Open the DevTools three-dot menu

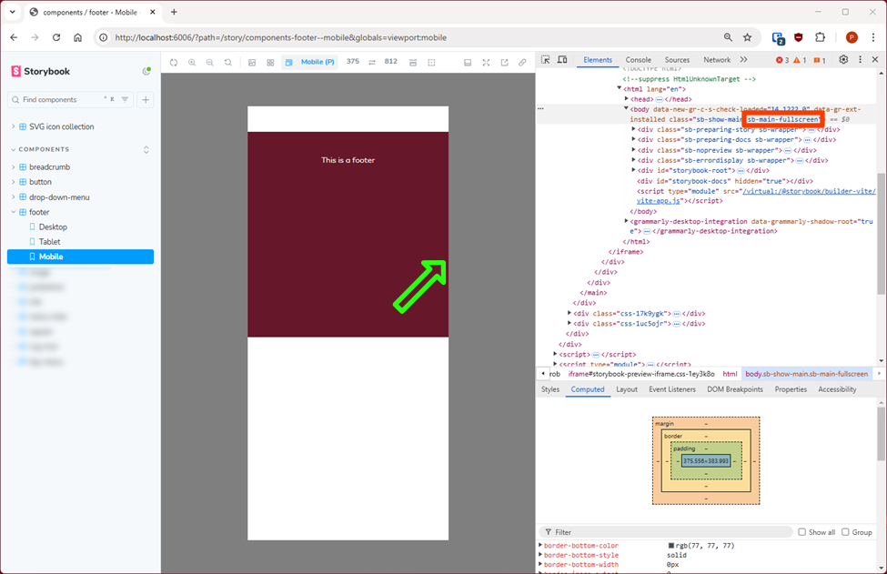[x=860, y=59]
